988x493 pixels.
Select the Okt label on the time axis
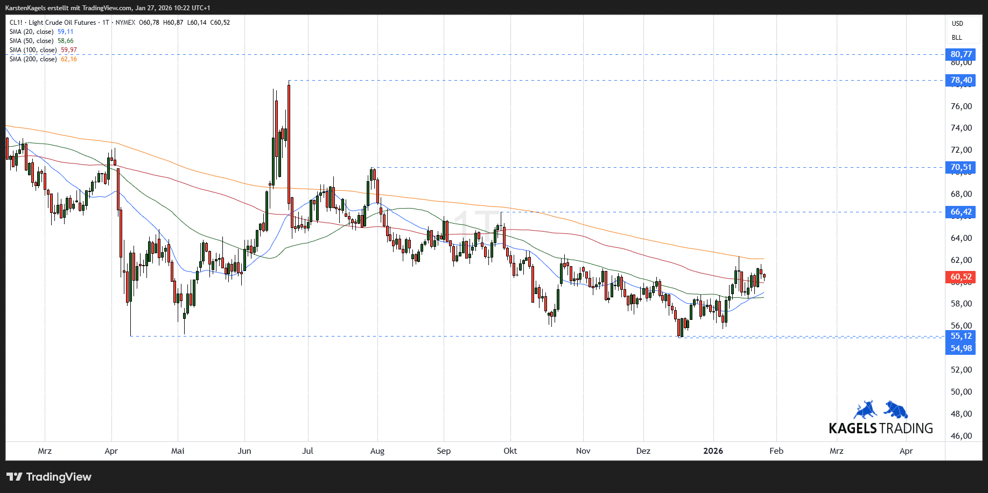point(510,451)
